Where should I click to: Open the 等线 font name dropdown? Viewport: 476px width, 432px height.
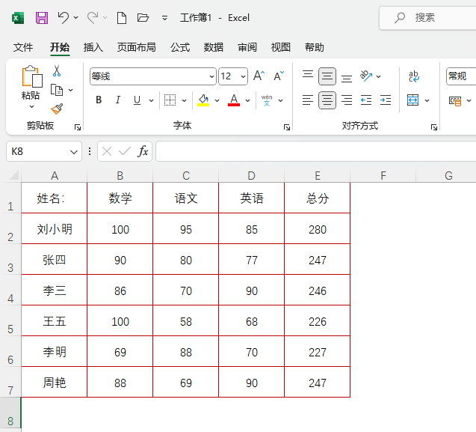pyautogui.click(x=212, y=76)
